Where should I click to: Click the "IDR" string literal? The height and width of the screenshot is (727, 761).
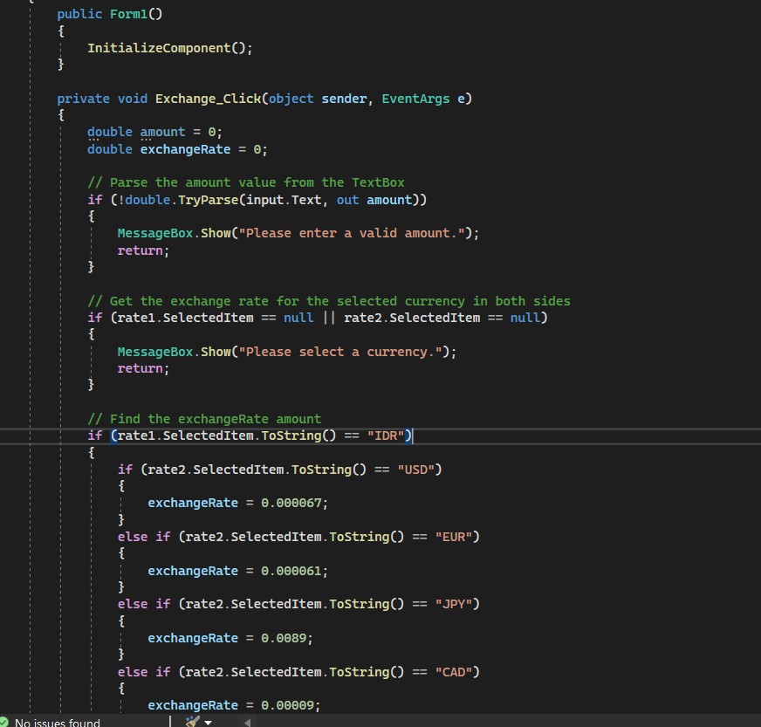(386, 436)
